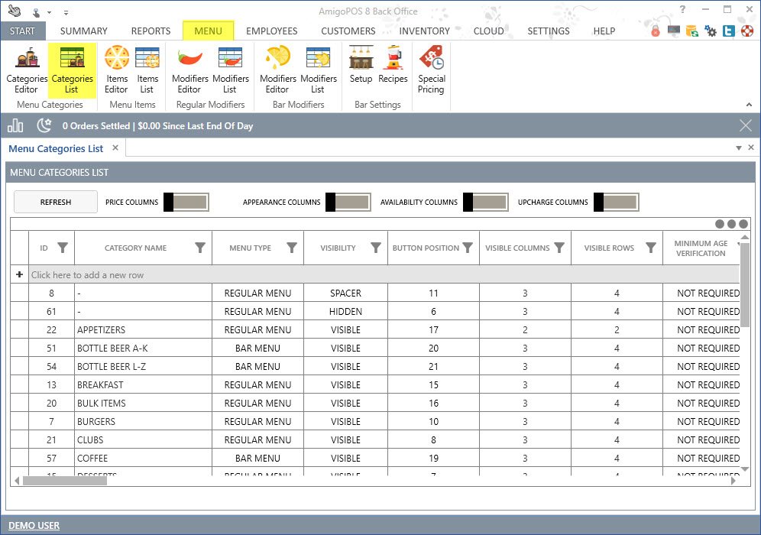This screenshot has width=761, height=535.
Task: Click the Refresh button
Action: point(56,202)
